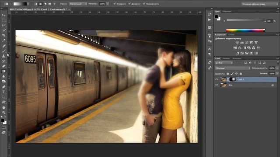The height and width of the screenshot is (157, 280).
Task: Select the Healing Brush tool
Action: 3,46
